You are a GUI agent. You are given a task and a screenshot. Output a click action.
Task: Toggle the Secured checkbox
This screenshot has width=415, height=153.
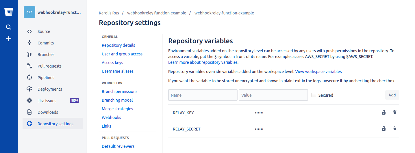[x=314, y=95]
